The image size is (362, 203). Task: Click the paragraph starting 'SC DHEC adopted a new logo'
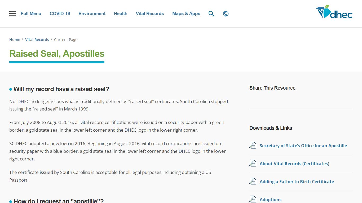pos(118,151)
